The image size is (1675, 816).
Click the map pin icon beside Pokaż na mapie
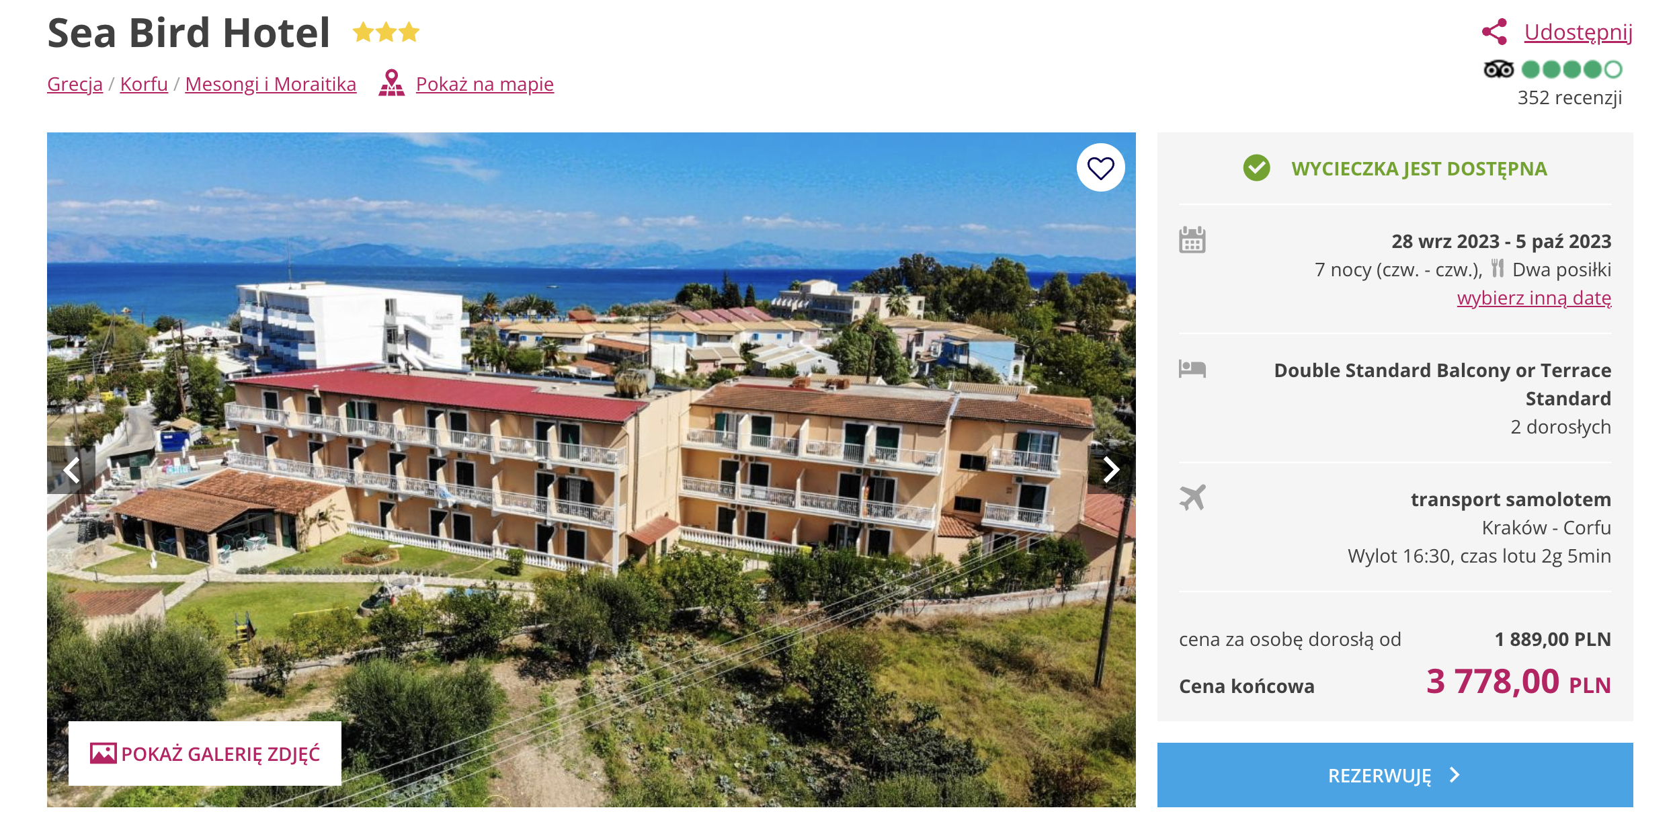[x=391, y=83]
